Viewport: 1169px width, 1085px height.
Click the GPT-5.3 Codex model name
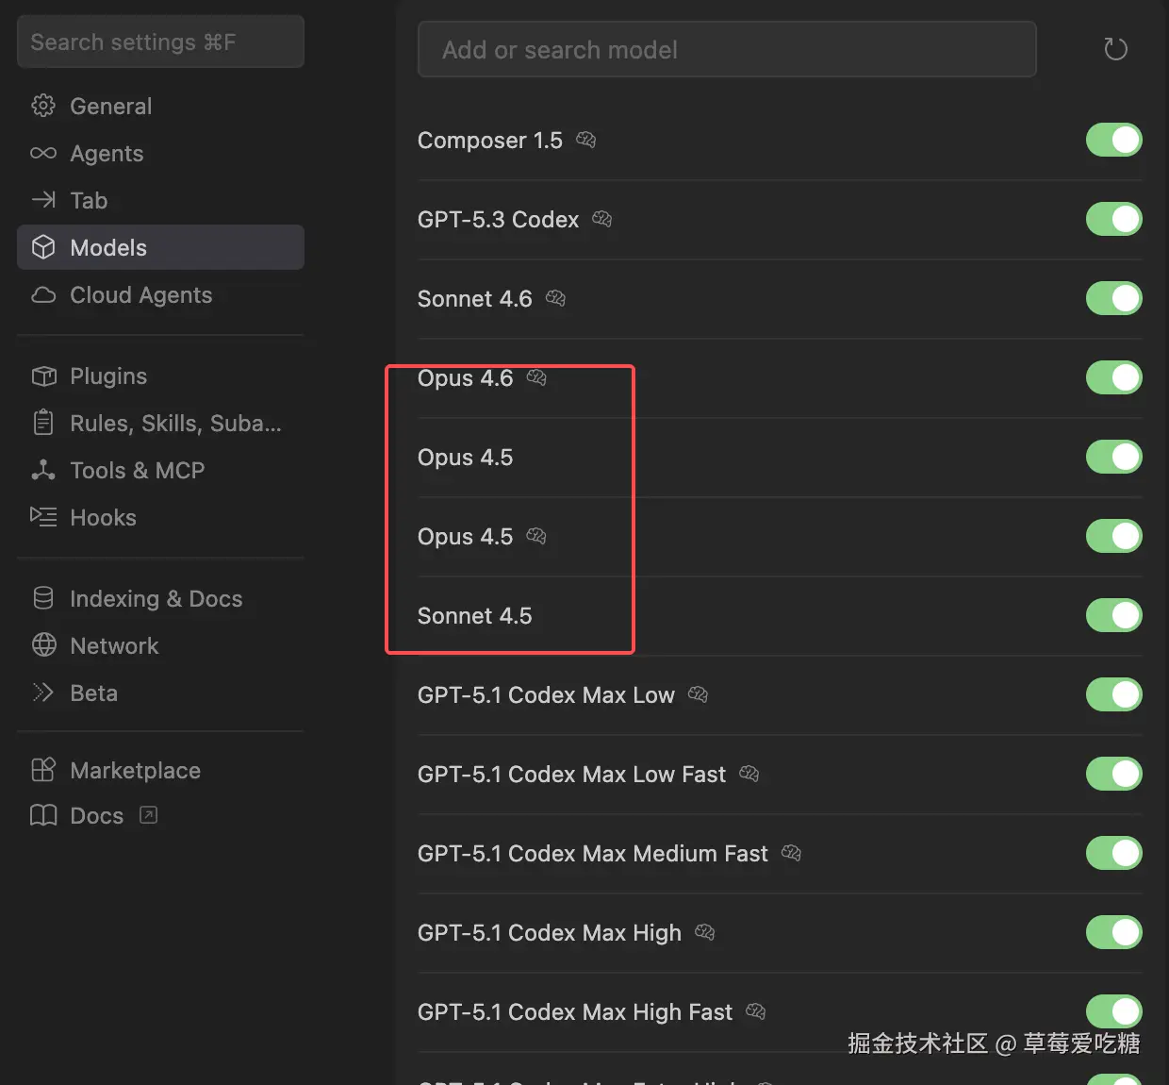[x=499, y=219]
